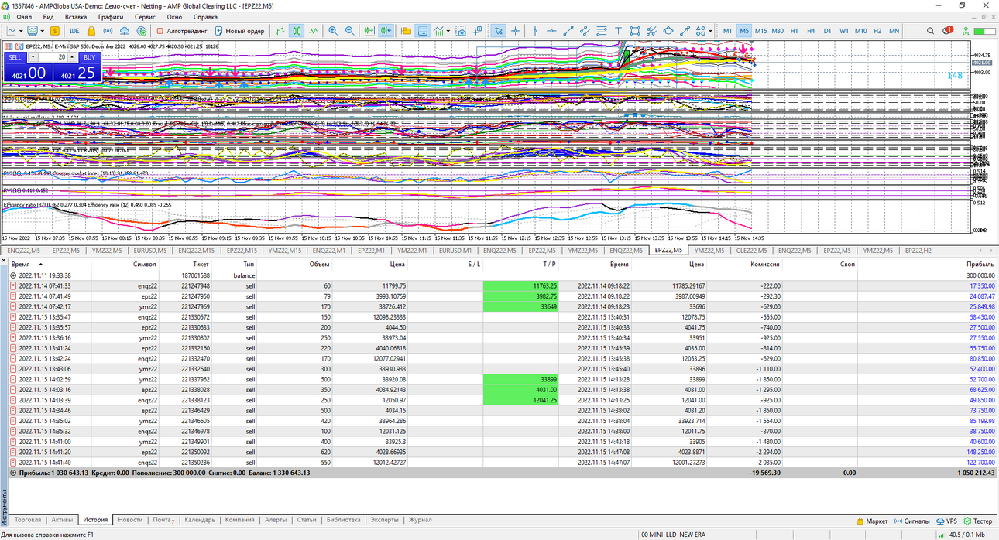Sort history by the Прибыль column header
999x540 pixels.
tap(980, 264)
